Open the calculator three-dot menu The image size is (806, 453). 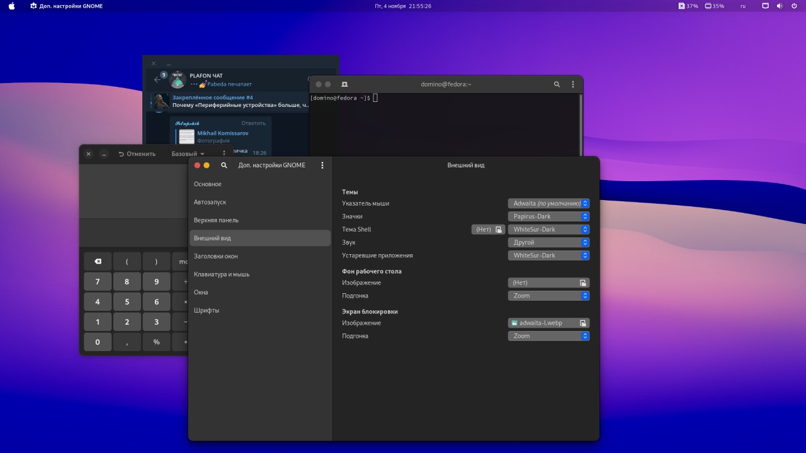(224, 154)
